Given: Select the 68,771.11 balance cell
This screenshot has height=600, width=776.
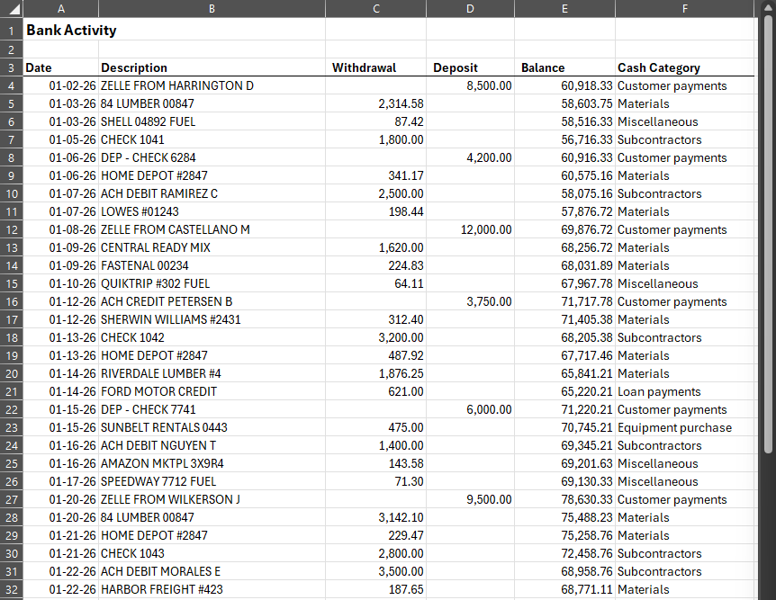Looking at the screenshot, I should 564,589.
